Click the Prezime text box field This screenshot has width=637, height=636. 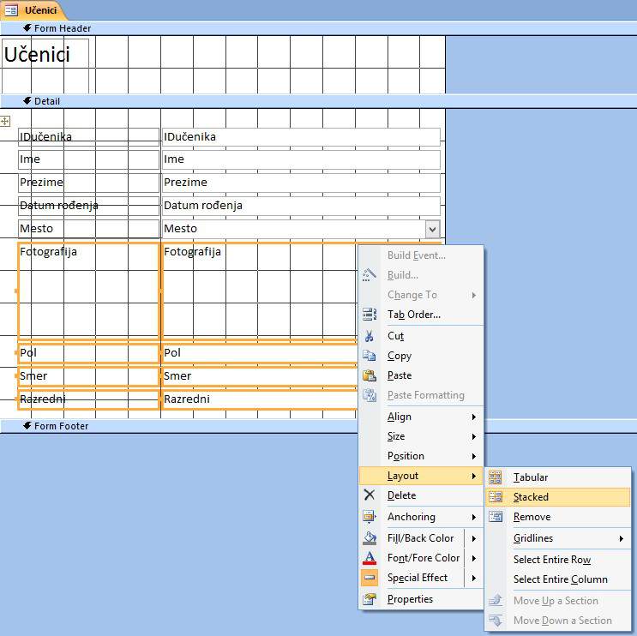(301, 183)
